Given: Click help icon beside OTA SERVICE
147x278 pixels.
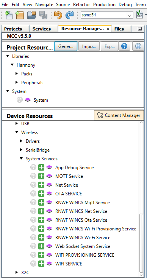Looking at the screenshot, I should pos(33,193).
